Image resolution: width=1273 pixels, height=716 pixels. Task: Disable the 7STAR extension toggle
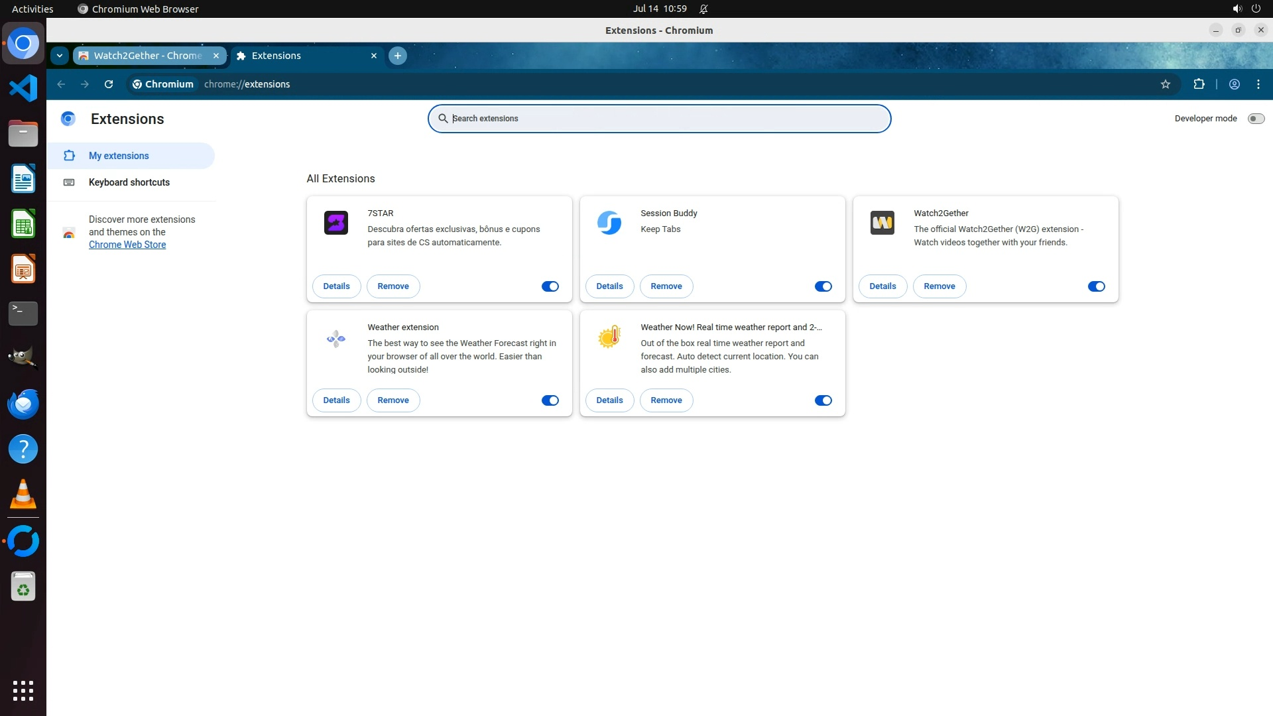click(550, 286)
